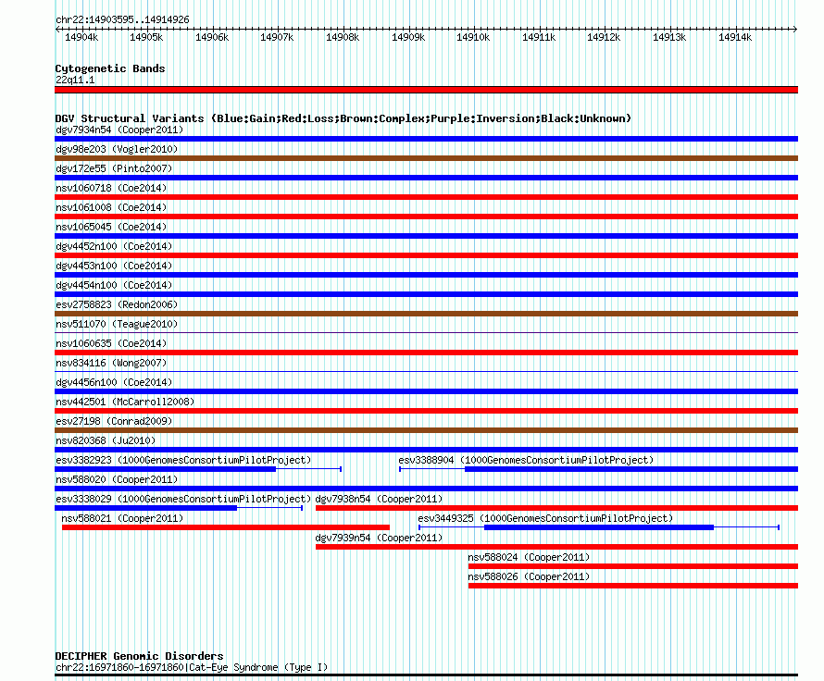
Task: Select nsv588021 (Cooper2011) label
Action: [x=122, y=518]
